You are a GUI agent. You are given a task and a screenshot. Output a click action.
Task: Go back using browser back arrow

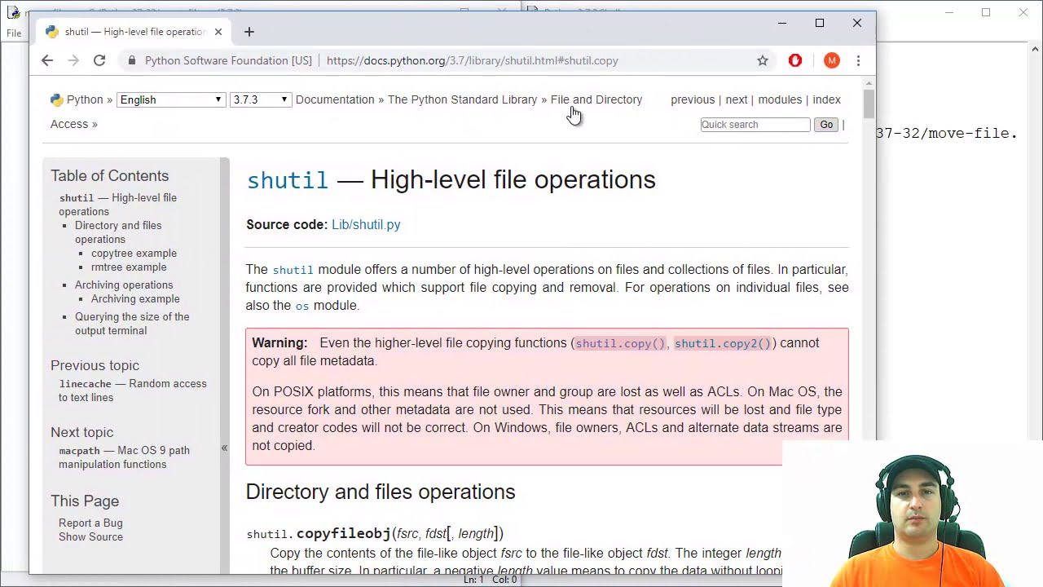47,60
